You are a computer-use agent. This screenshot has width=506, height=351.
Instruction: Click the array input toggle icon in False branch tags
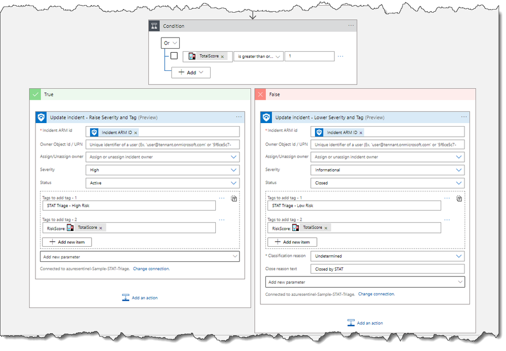459,199
